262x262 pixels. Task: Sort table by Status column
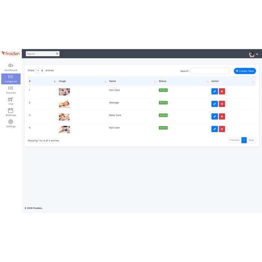pos(184,81)
